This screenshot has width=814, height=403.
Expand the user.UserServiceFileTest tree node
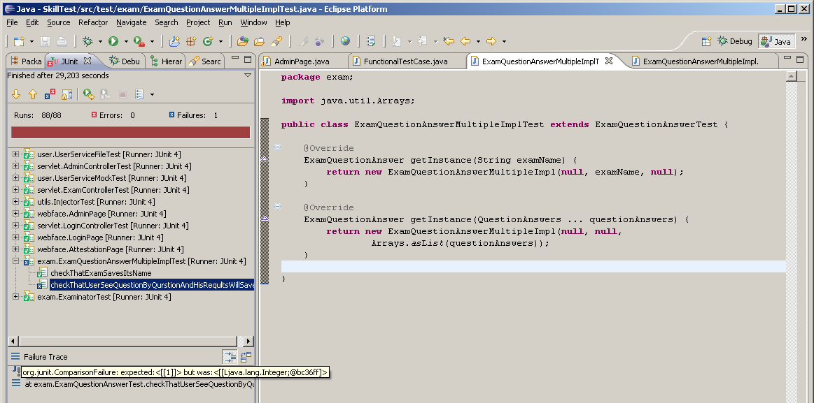tap(15, 154)
